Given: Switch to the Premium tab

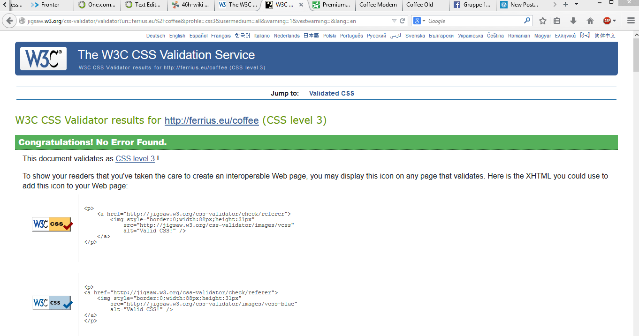Looking at the screenshot, I should (332, 5).
